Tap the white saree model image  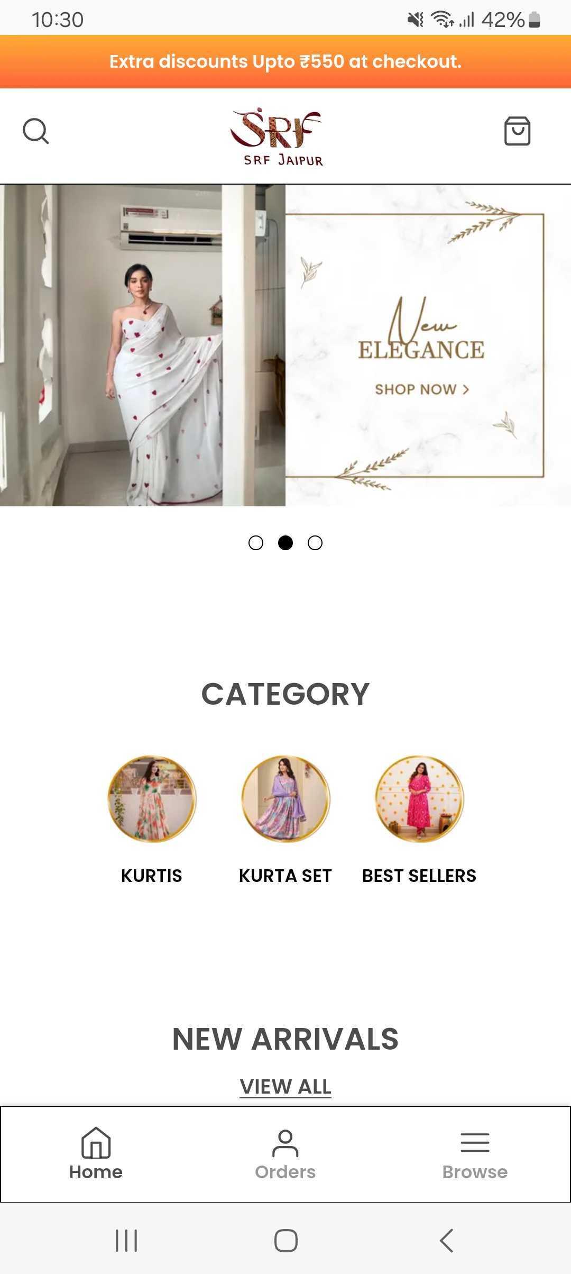click(x=143, y=345)
